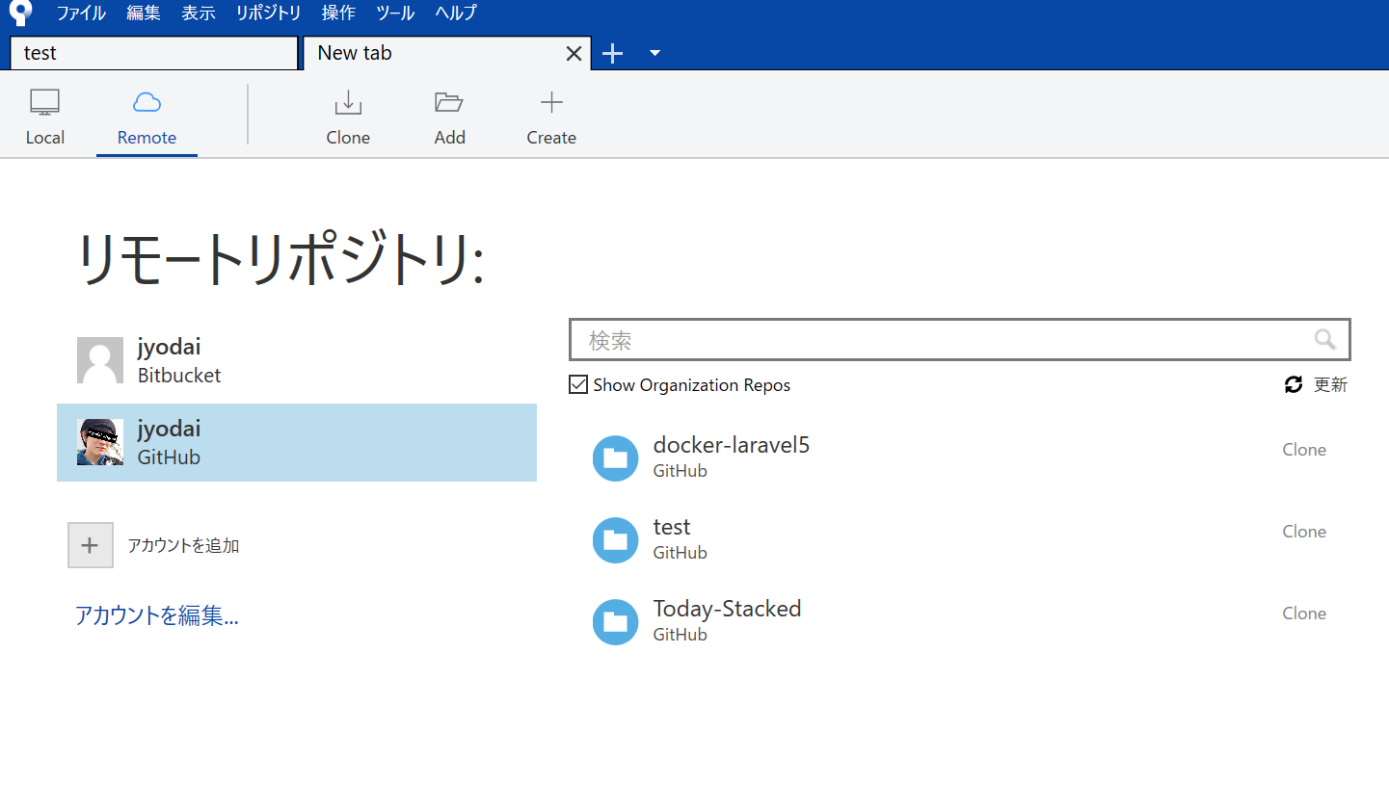Click the Add repository folder icon
Screen dimensions: 1389x810
coord(449,102)
